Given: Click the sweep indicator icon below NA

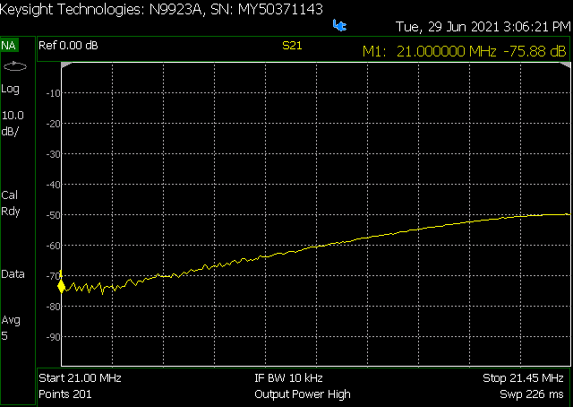Looking at the screenshot, I should click(15, 66).
